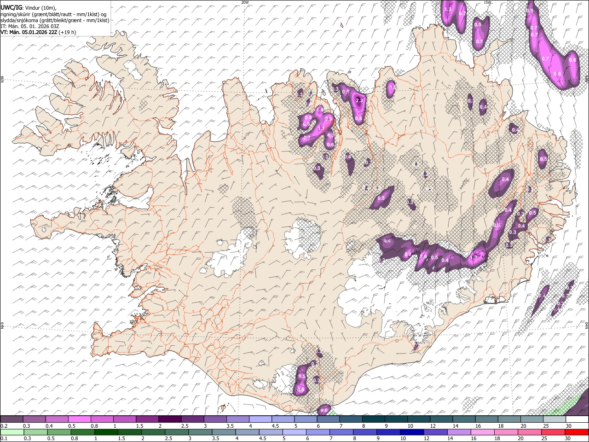Choose top-row swatch between 7 and 8
Viewport: 589px width, 442px height.
[351, 419]
